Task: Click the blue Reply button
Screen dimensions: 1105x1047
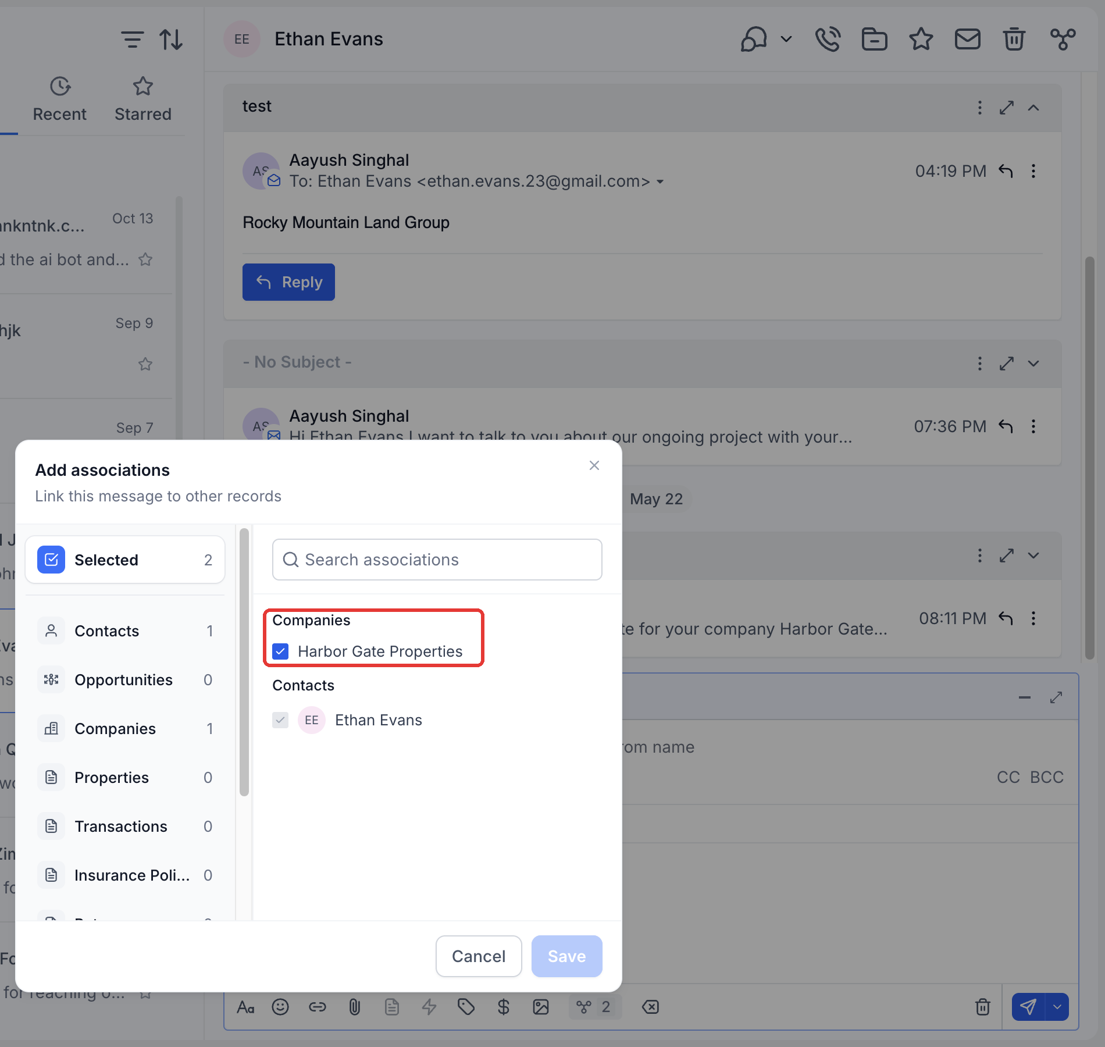Action: pos(288,282)
